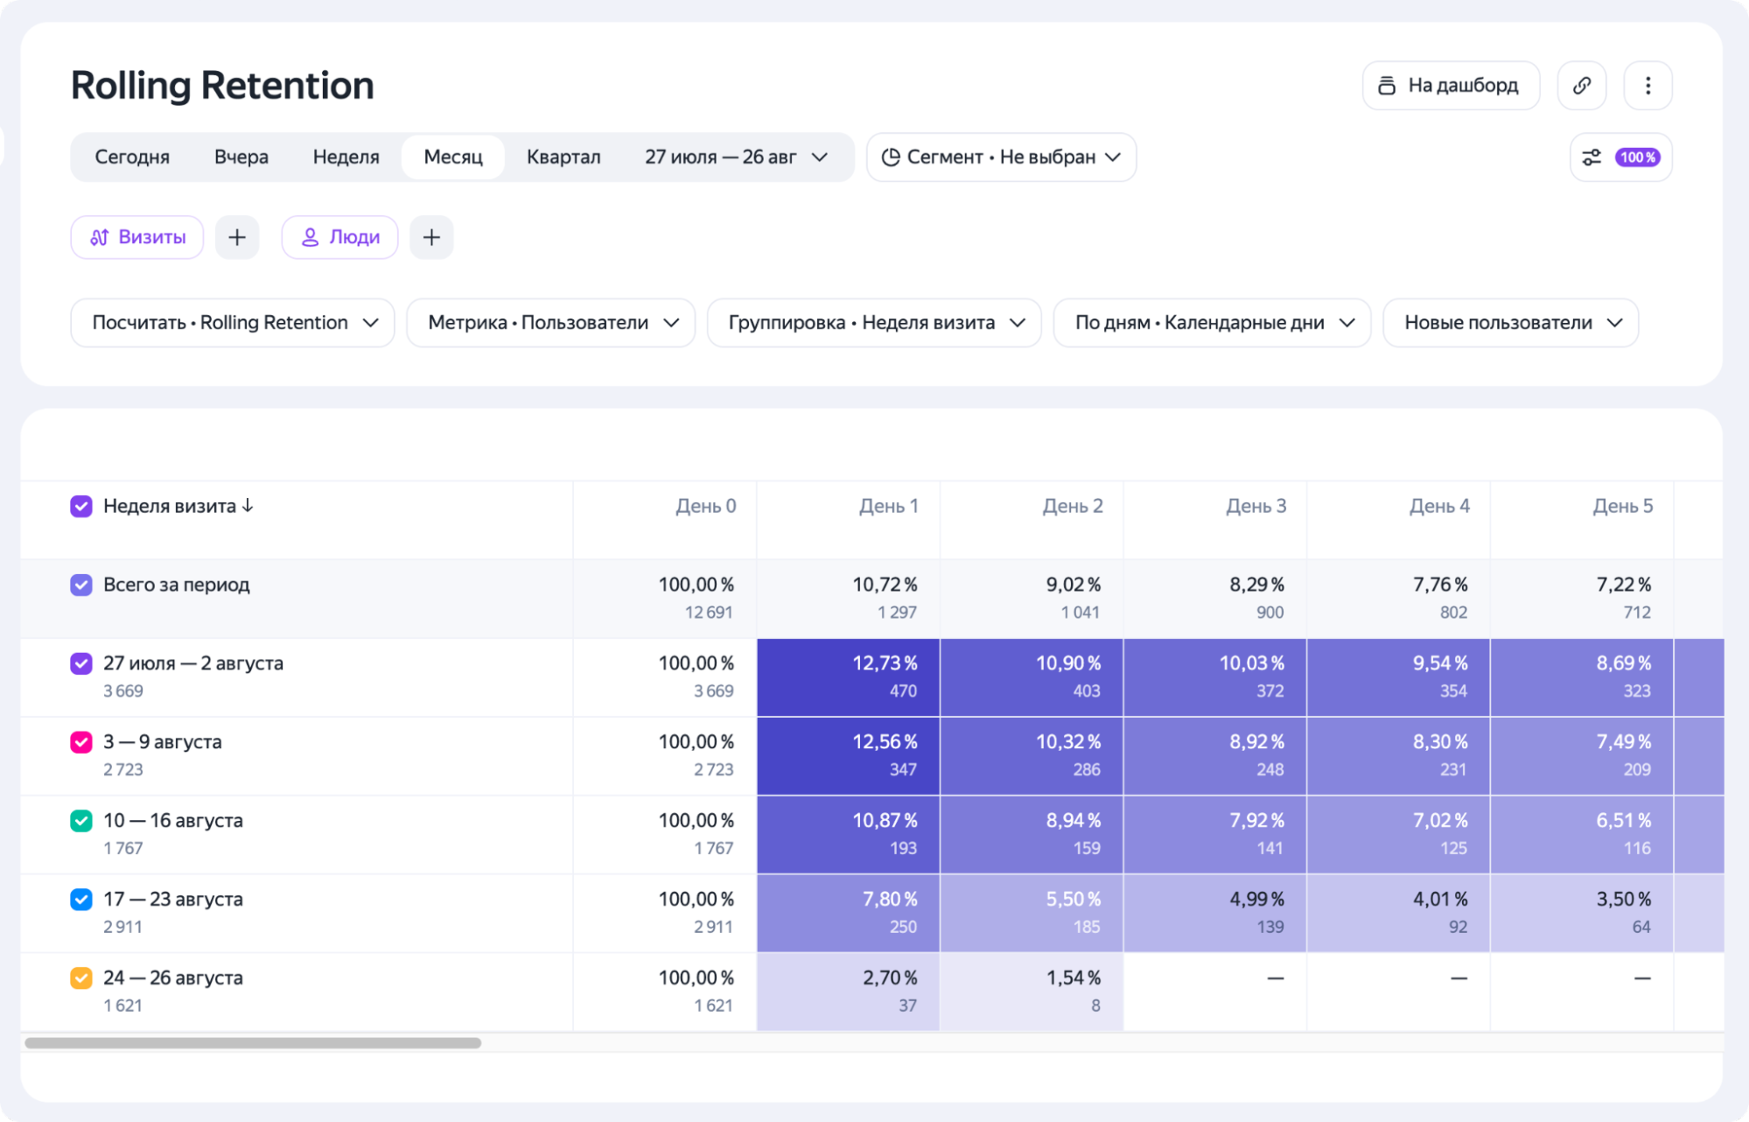Add a condition next to Люди

coord(431,237)
